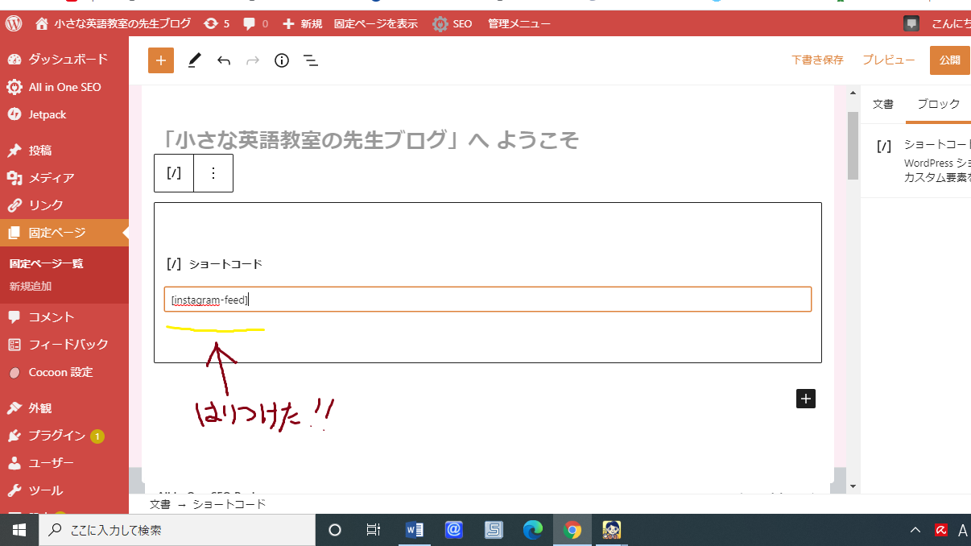The image size is (971, 546).
Task: Click the 公開 publish button
Action: 950,60
